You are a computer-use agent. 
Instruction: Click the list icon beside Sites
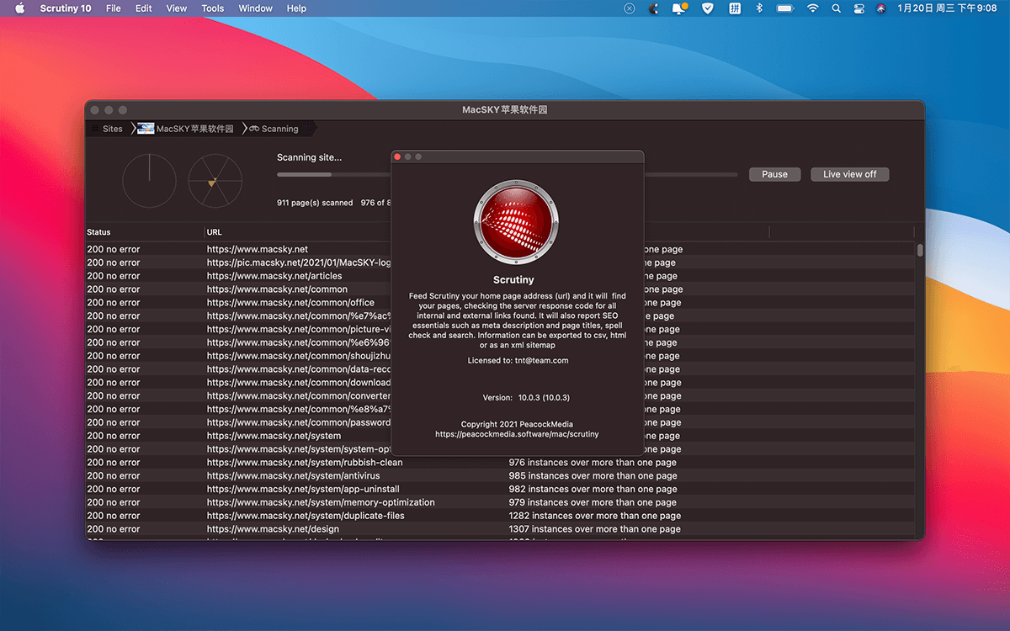(x=95, y=129)
